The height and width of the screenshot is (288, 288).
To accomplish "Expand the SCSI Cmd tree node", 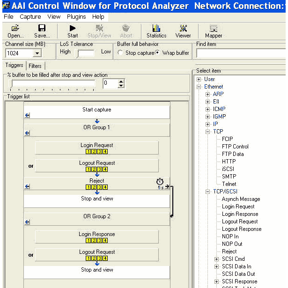I will 217,259.
